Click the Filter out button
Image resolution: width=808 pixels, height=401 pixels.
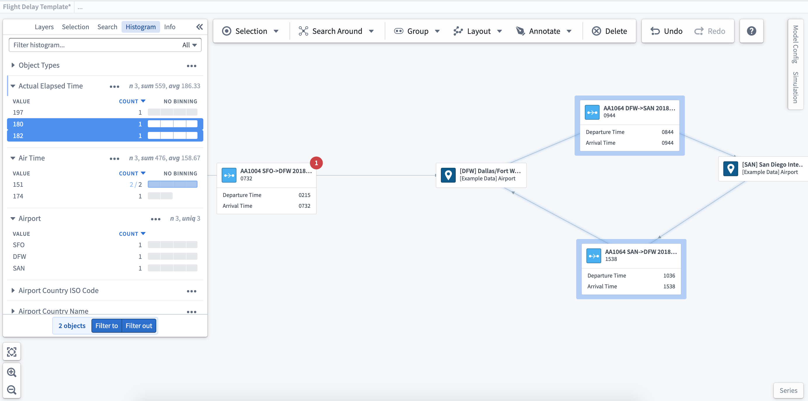[x=139, y=326]
